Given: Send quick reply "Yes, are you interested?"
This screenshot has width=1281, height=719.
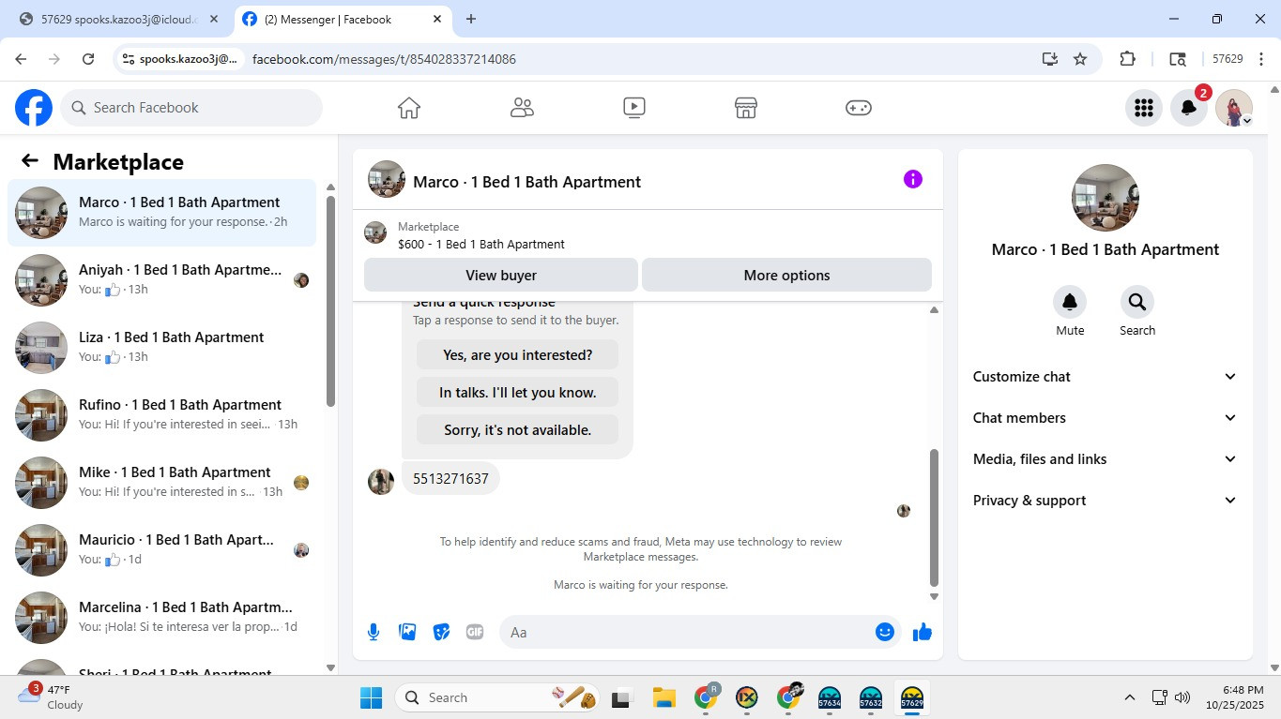Looking at the screenshot, I should point(518,354).
